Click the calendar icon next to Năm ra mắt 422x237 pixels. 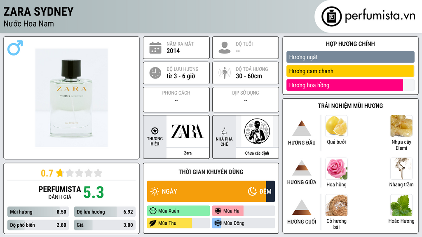(x=155, y=48)
